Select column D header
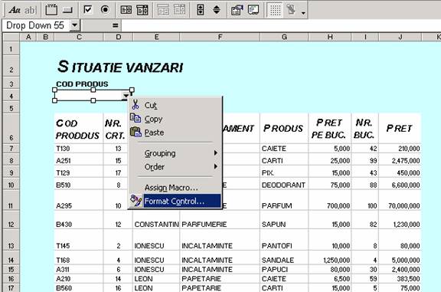Image resolution: width=441 pixels, height=292 pixels. point(119,37)
